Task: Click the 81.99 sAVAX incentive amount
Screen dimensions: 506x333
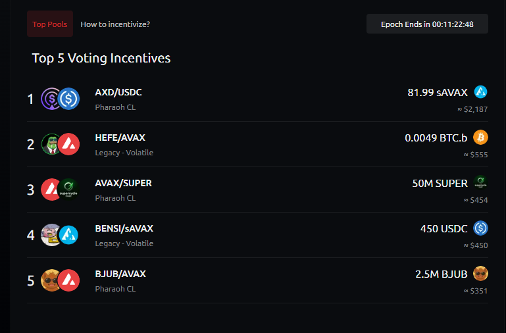Action: [438, 93]
